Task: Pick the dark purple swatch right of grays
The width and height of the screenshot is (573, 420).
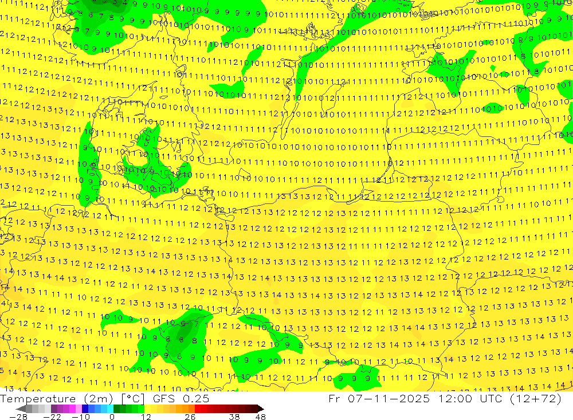Action: [x=54, y=409]
